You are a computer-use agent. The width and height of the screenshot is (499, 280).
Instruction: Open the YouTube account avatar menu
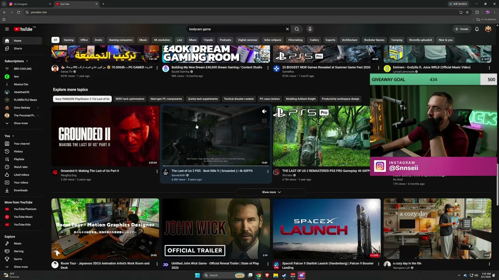tap(488, 29)
